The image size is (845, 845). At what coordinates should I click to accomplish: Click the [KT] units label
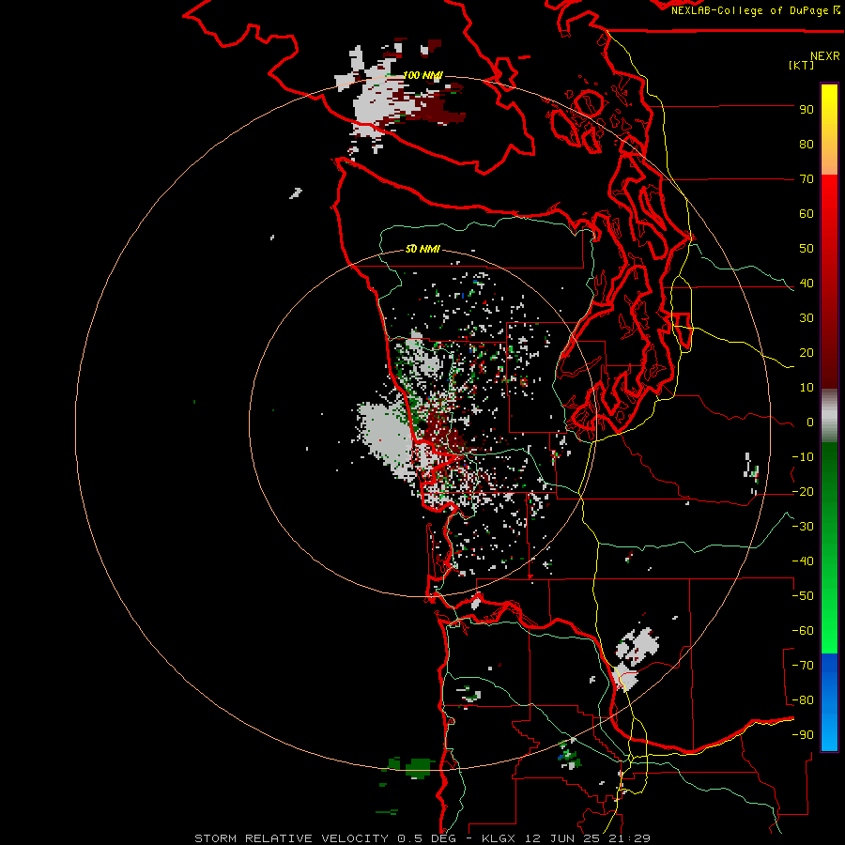(801, 66)
